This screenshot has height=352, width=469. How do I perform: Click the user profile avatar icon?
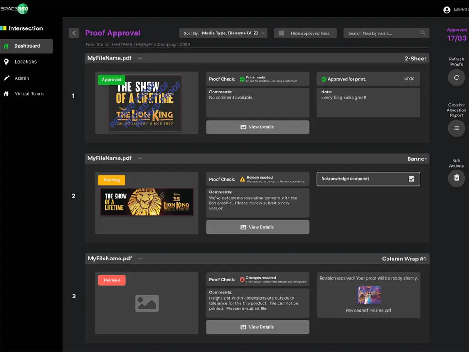coord(447,10)
